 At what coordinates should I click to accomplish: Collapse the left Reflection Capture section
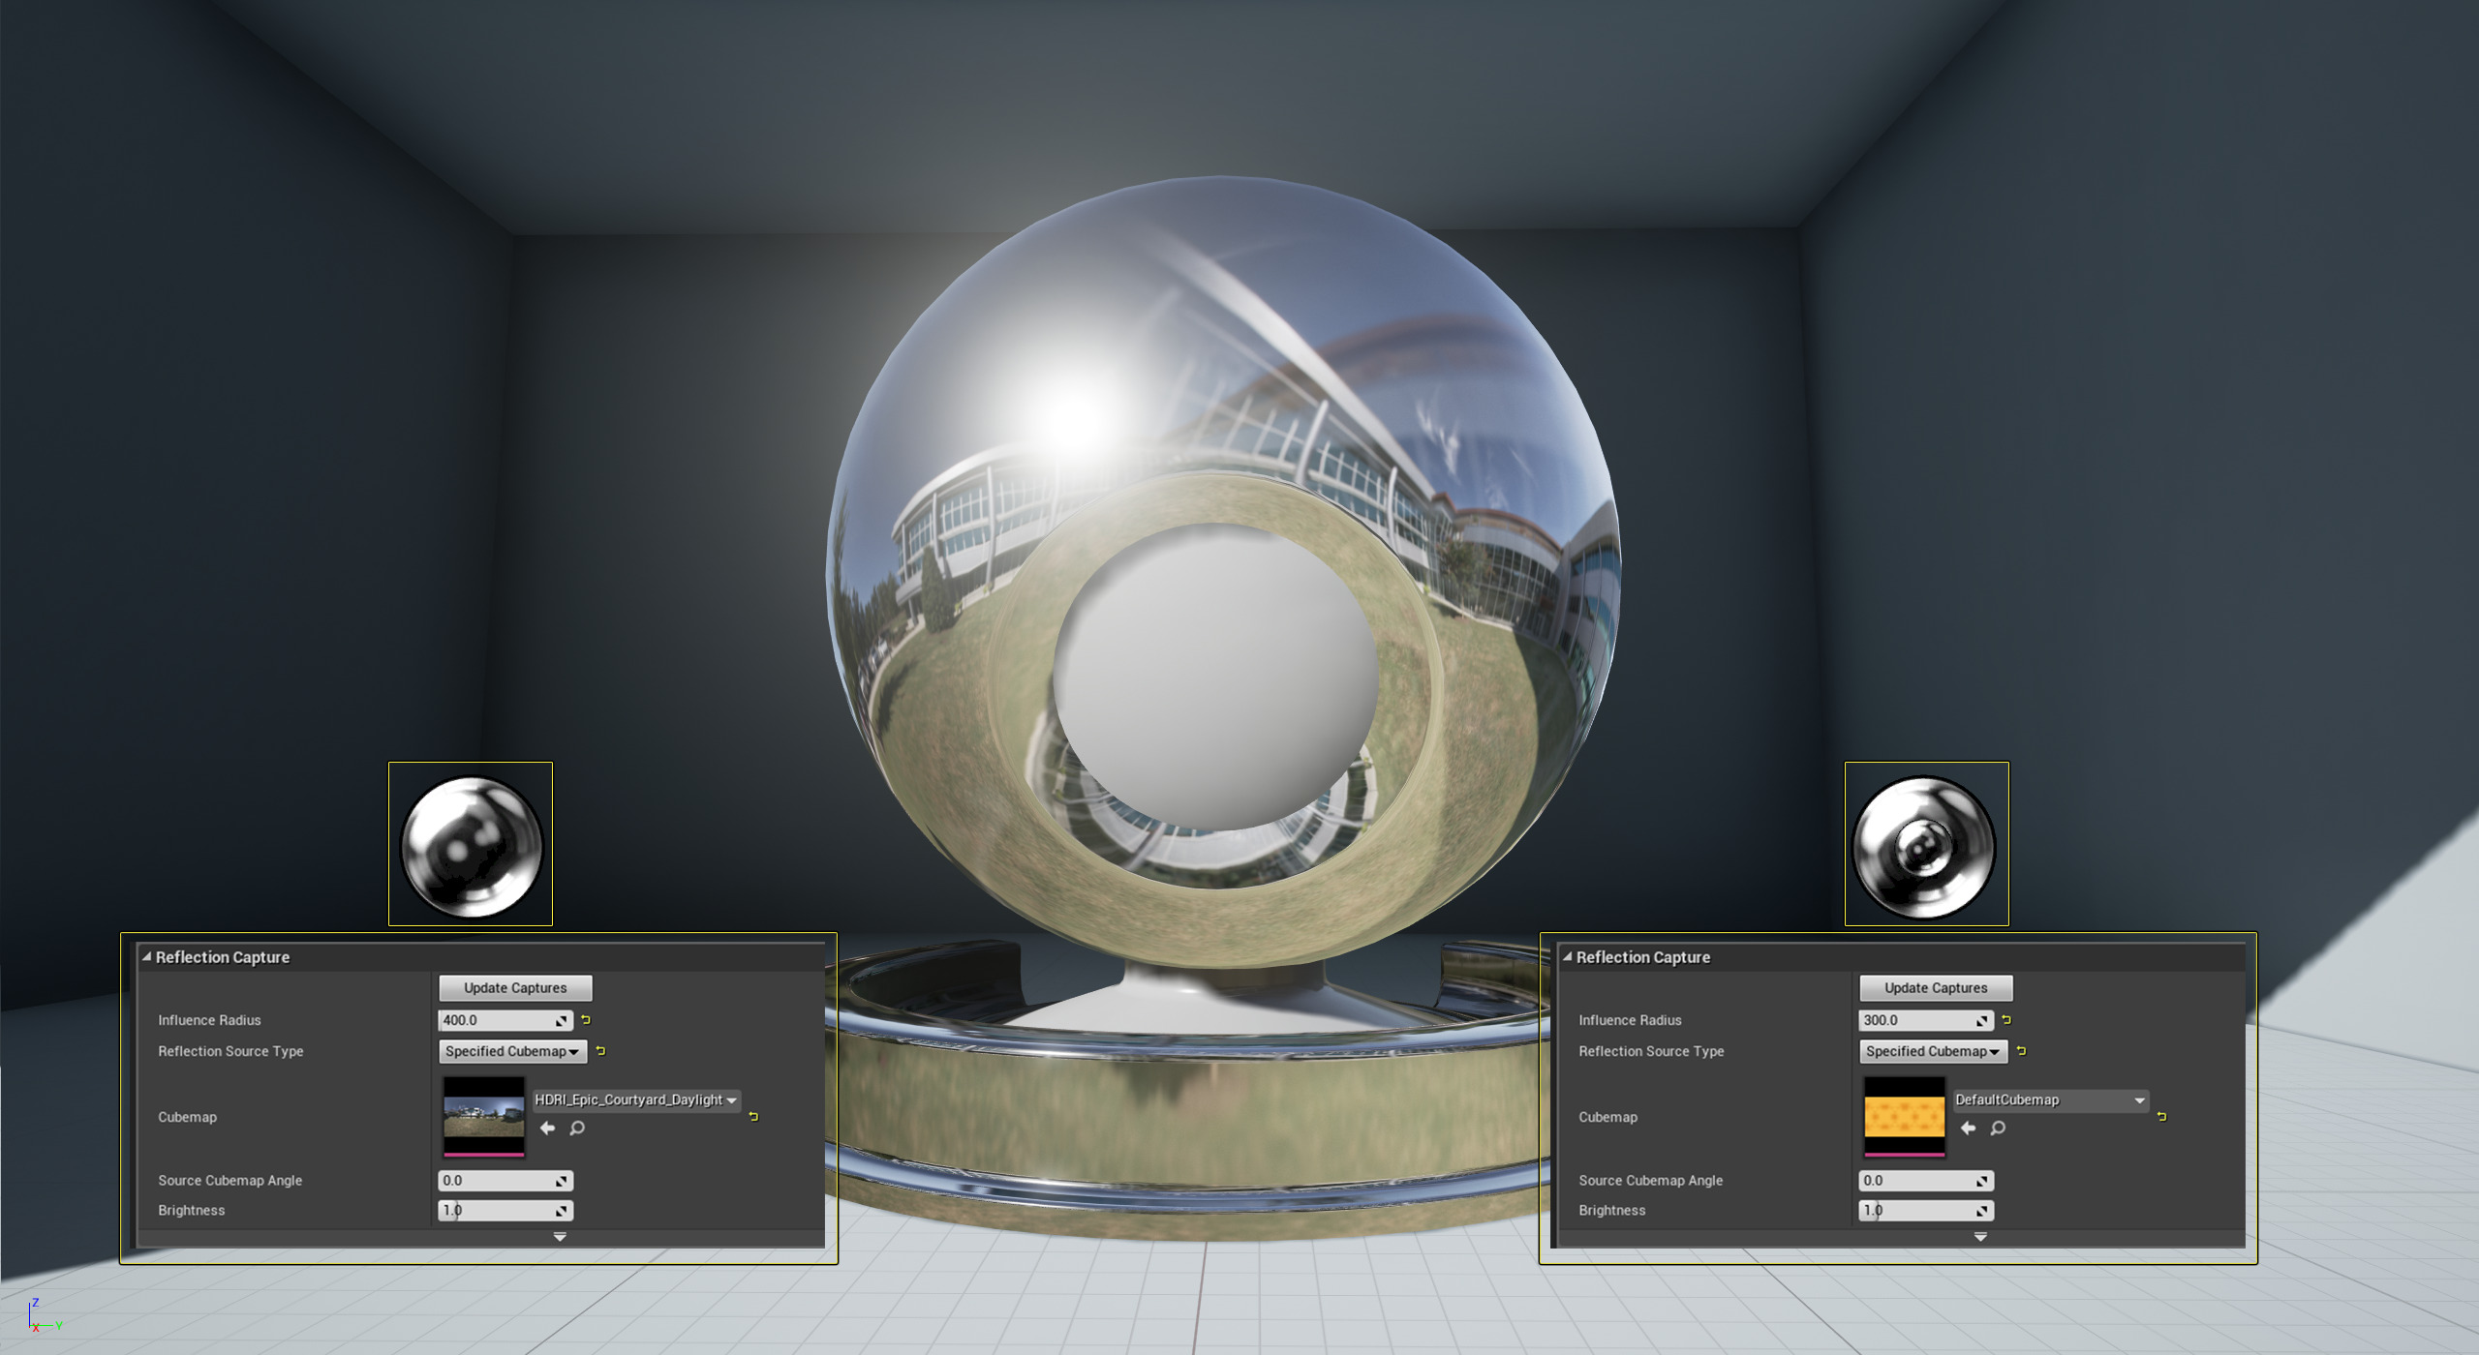point(147,956)
